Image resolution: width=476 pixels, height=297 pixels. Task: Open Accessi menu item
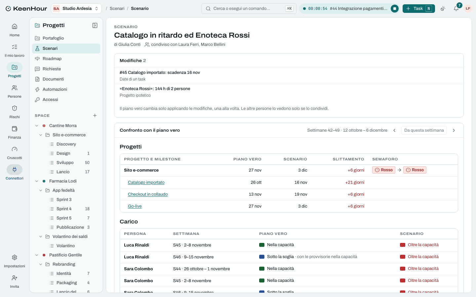pos(66,100)
